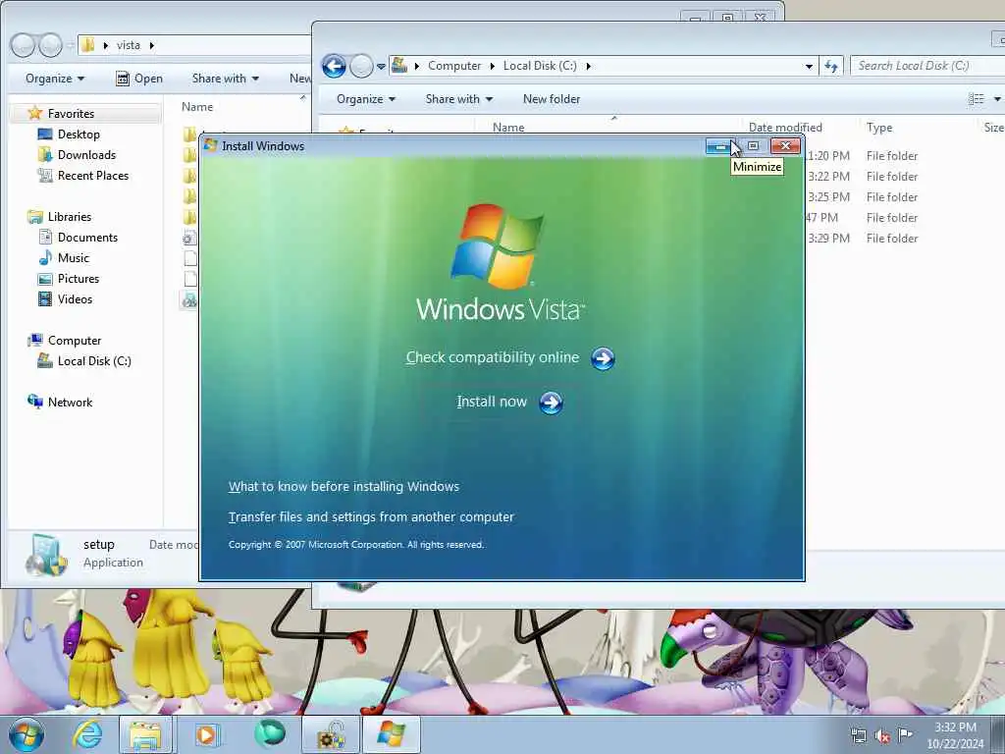Click the muted volume tray icon
Screen dimensions: 1005x754
click(882, 736)
